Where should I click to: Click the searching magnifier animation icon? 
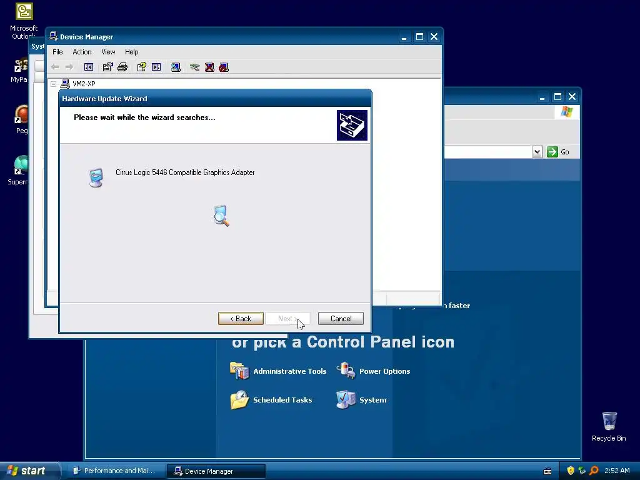(221, 216)
